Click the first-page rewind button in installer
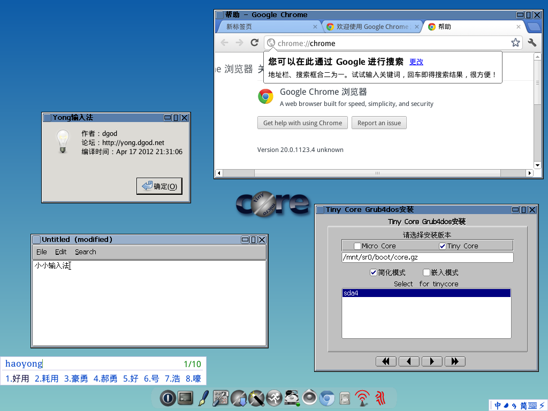Screen dimensions: 548x411 pyautogui.click(x=386, y=361)
